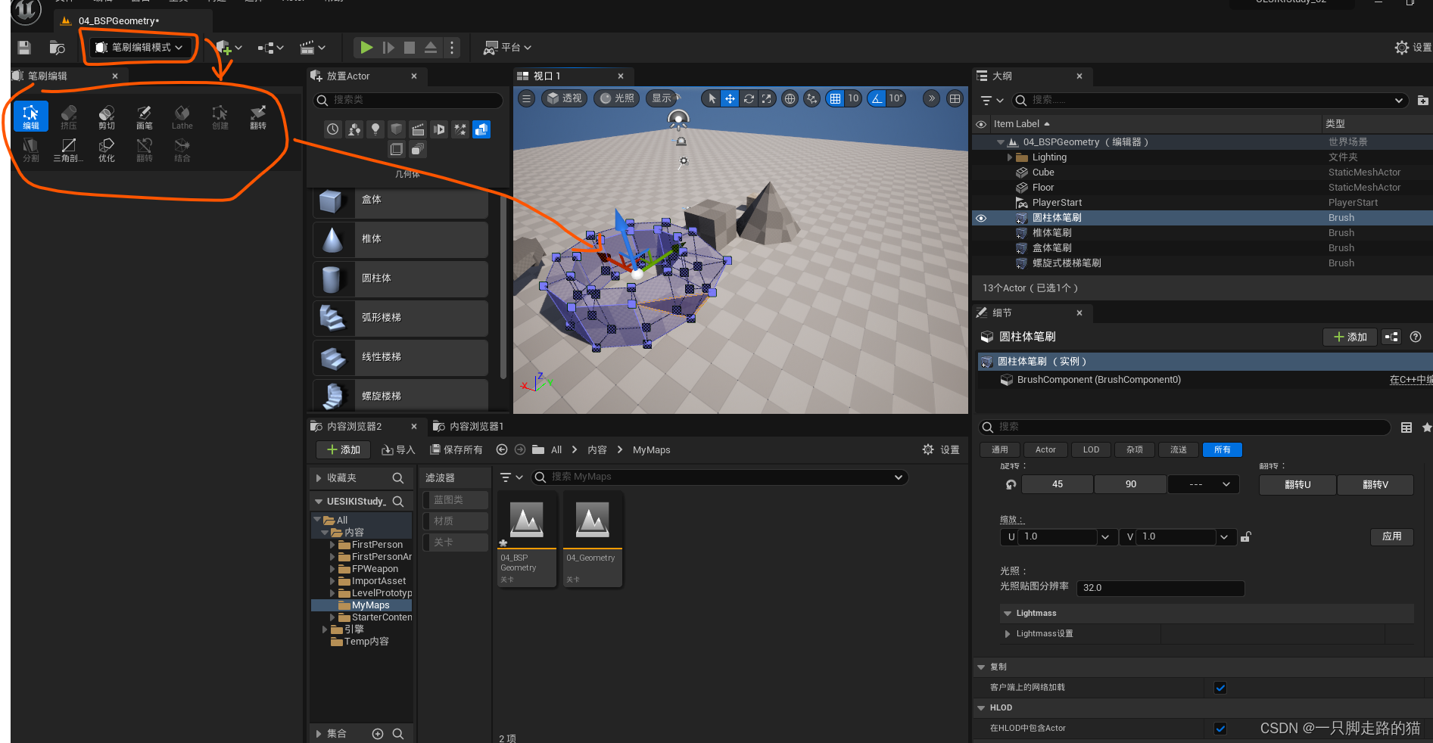Select the LOD filter tab in Details

coord(1091,449)
